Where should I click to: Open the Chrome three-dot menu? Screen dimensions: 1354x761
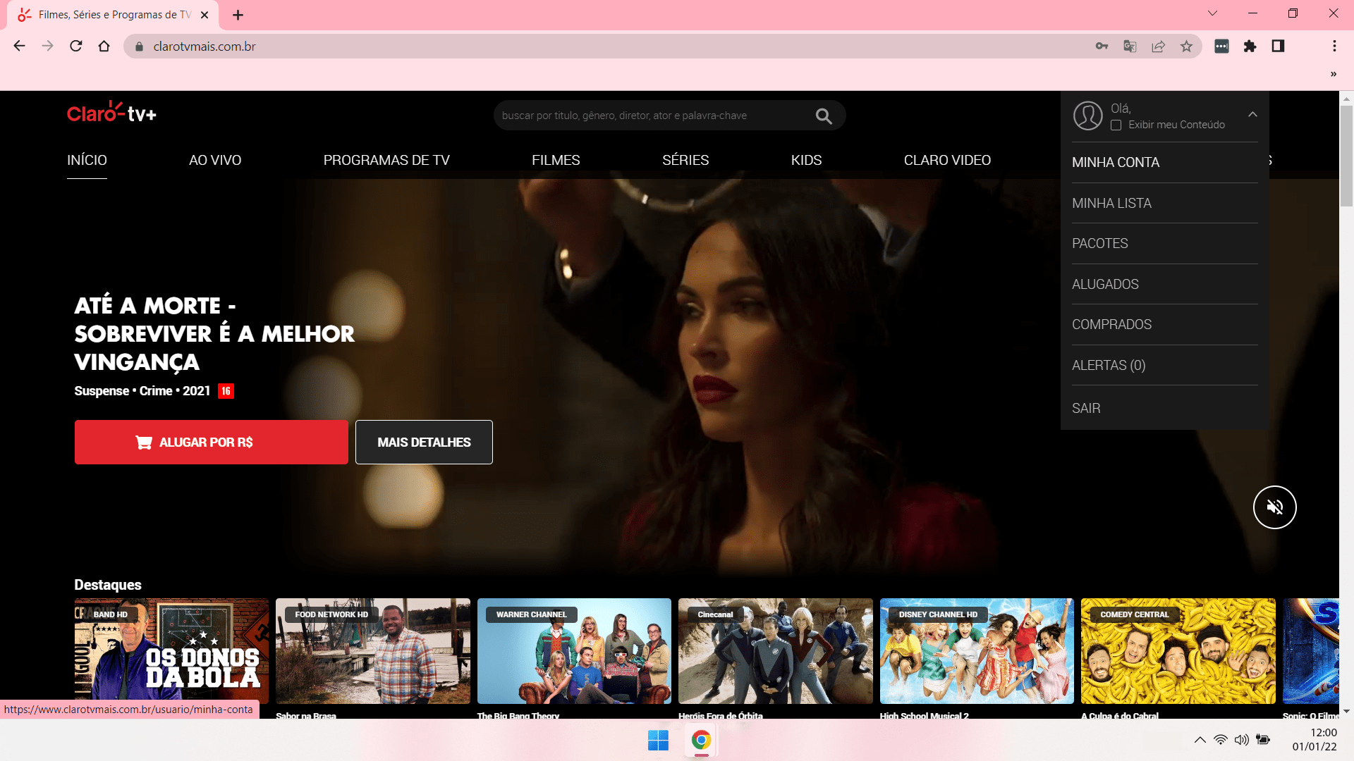[1334, 47]
